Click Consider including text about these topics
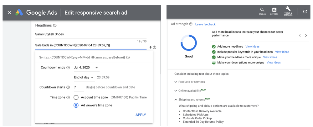 201,74
